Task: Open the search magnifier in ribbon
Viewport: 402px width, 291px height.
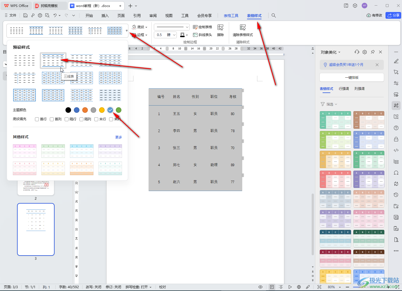Action: coord(274,16)
